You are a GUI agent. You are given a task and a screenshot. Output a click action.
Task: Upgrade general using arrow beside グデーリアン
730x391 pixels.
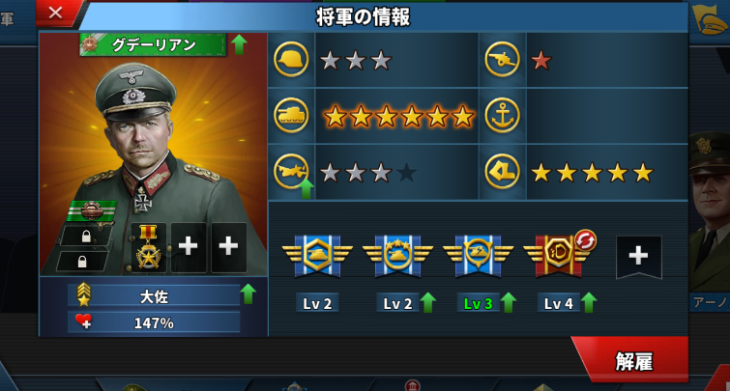pos(239,44)
